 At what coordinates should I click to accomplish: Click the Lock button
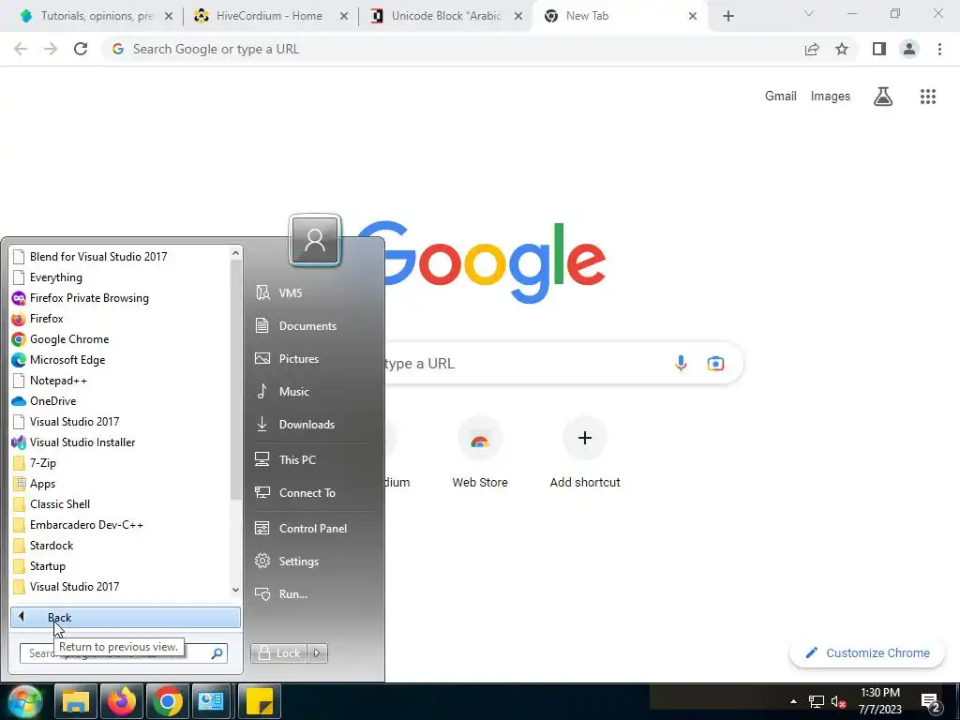(281, 653)
